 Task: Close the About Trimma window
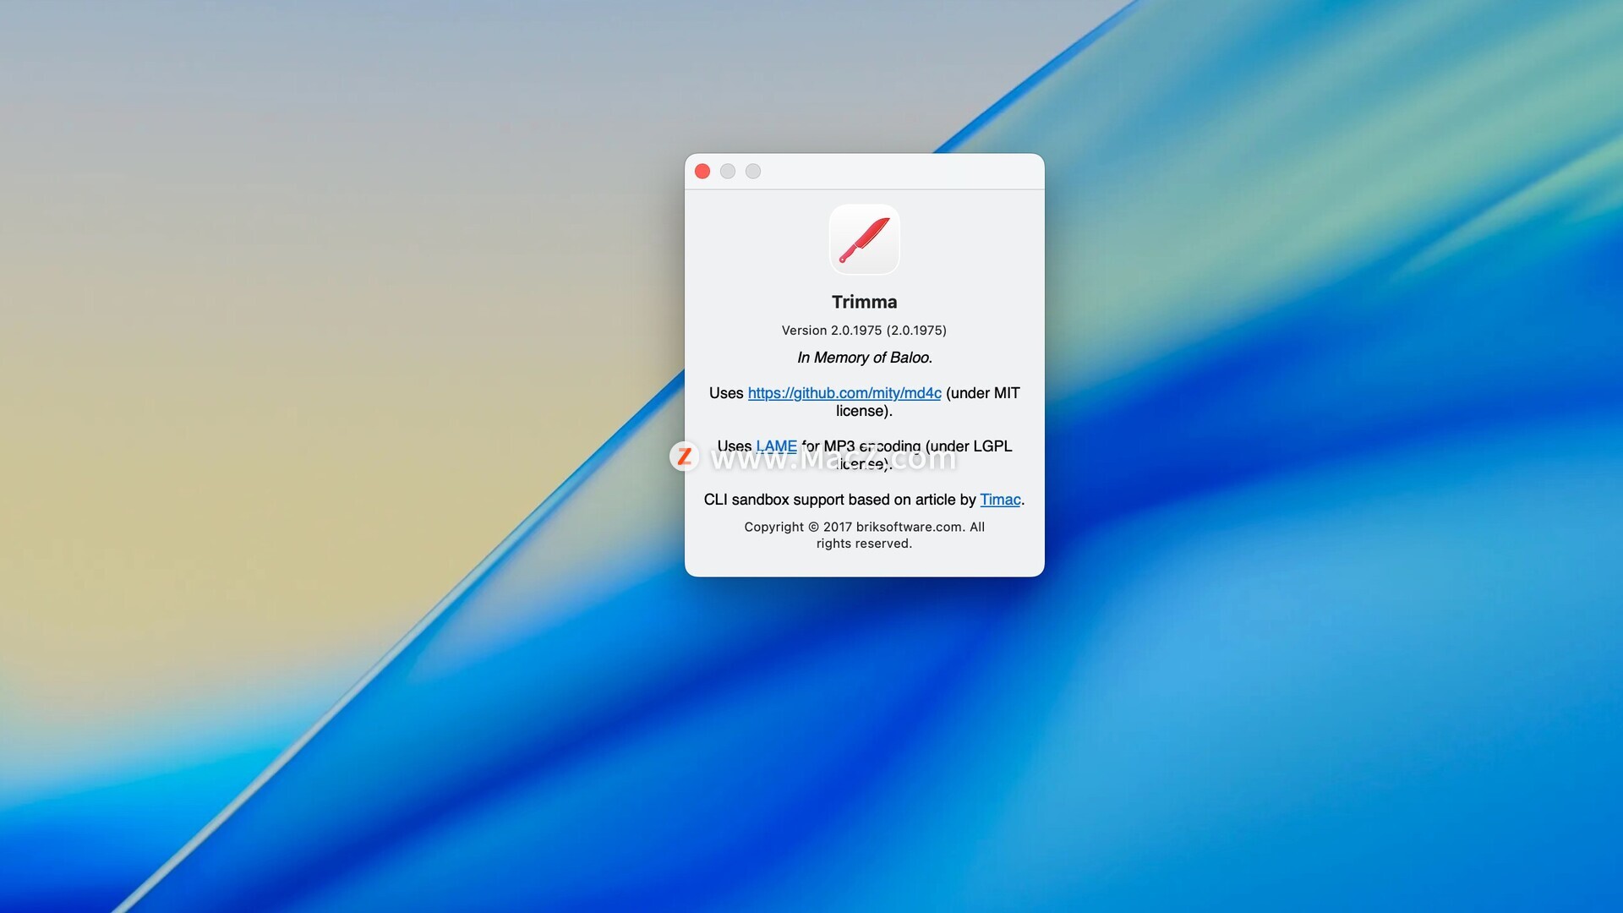pos(702,172)
